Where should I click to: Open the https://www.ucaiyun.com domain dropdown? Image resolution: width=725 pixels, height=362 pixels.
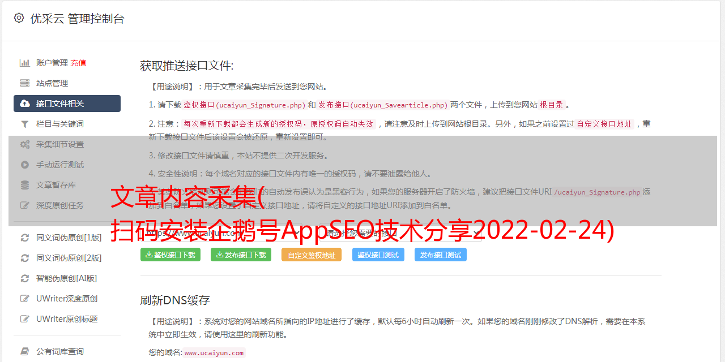221,232
